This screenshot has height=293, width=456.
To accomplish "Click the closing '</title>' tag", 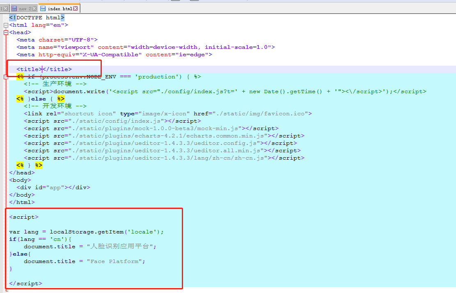I will click(x=57, y=69).
